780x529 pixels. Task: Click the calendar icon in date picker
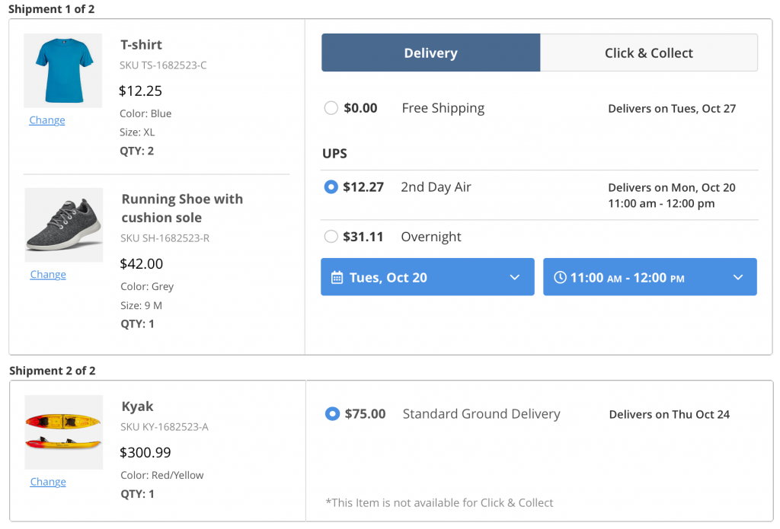[337, 278]
